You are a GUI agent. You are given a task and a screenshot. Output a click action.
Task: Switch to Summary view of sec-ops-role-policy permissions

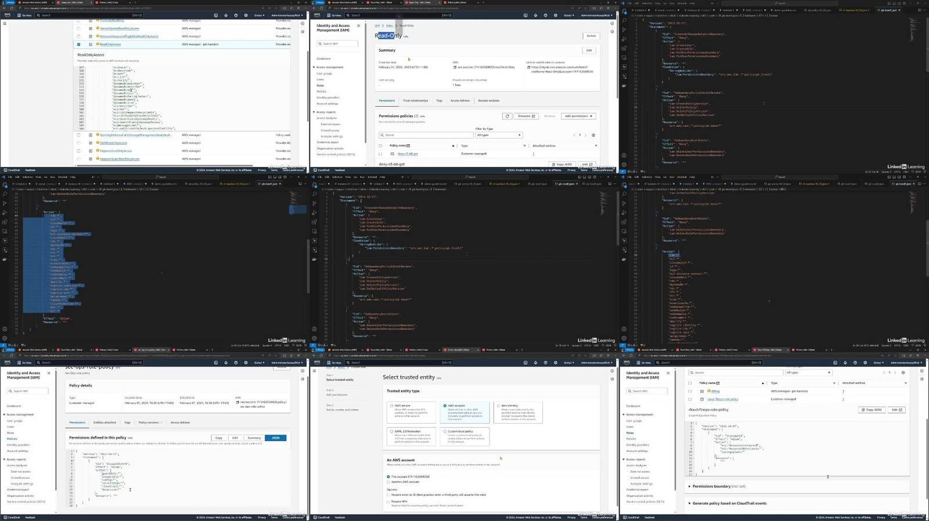[x=254, y=438]
